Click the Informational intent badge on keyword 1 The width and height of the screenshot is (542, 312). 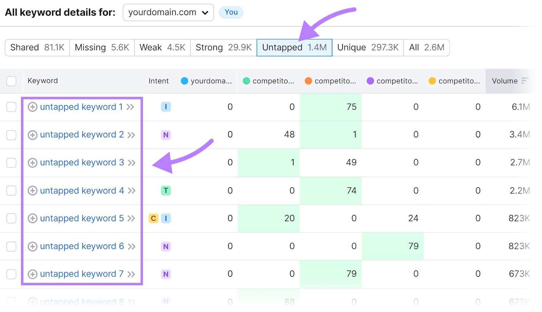coord(166,107)
